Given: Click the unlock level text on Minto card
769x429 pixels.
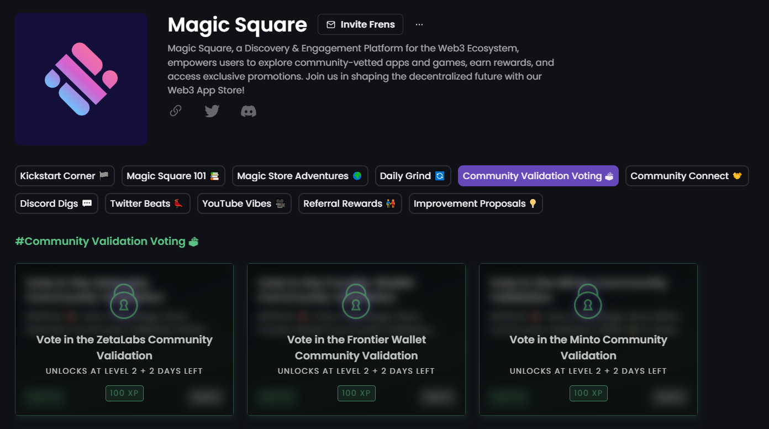Looking at the screenshot, I should click(x=588, y=371).
